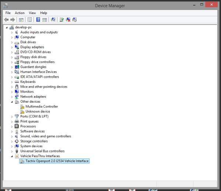
Task: Click the IDE ATA/ATAPI controllers icon
Action: 17,77
